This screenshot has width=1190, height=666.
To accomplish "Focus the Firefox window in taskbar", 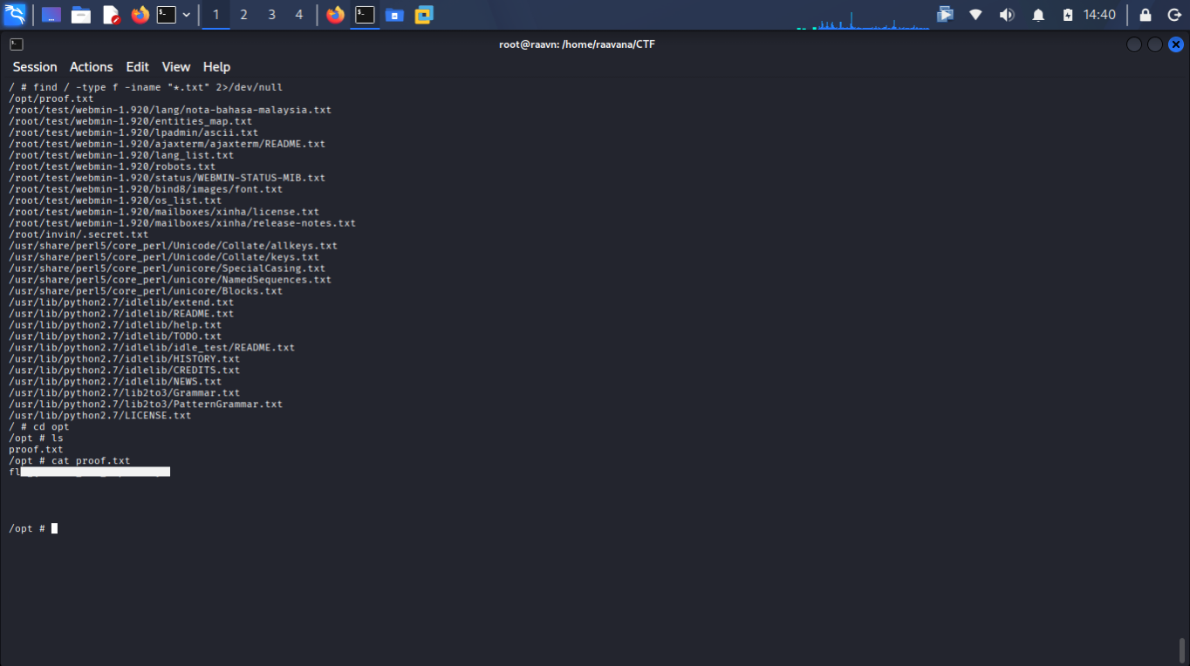I will point(335,15).
